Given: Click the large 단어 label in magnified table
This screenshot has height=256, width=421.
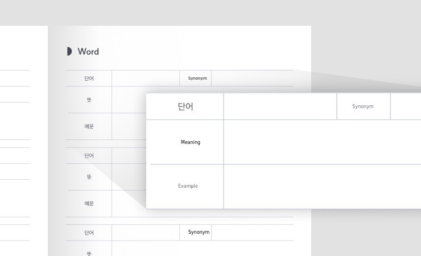Looking at the screenshot, I should click(185, 106).
